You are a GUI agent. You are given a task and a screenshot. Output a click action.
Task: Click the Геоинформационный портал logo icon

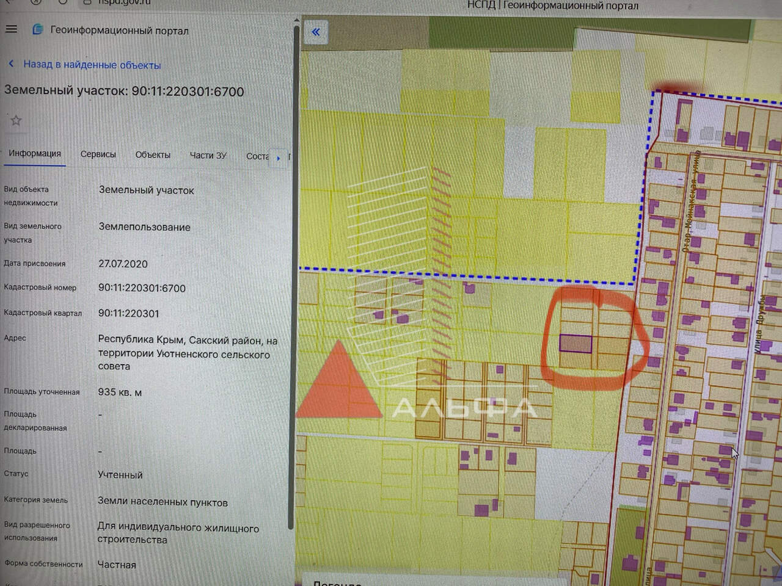click(x=37, y=30)
